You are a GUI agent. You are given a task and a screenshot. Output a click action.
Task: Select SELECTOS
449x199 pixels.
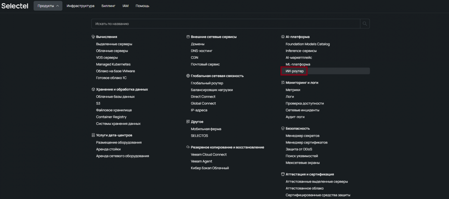point(199,136)
